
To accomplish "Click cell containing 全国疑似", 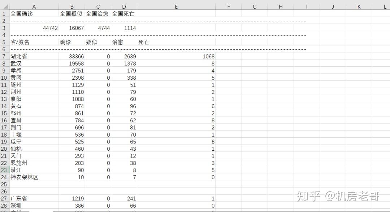I will [72, 14].
